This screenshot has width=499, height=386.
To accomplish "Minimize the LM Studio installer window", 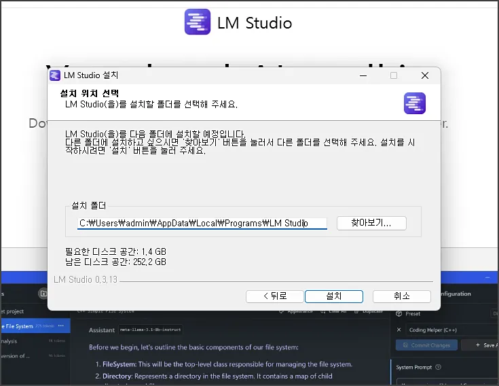I will point(363,75).
